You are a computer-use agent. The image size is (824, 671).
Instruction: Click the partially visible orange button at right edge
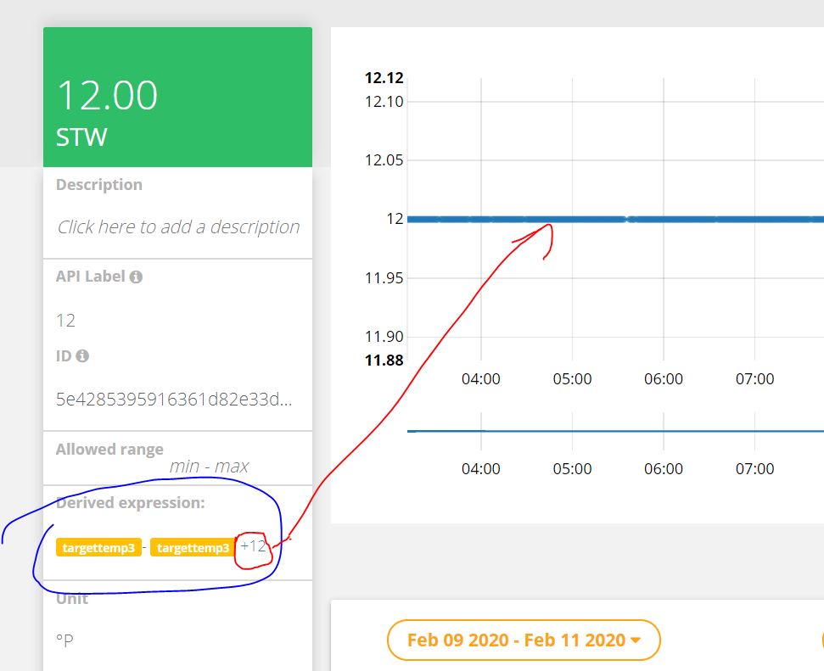click(821, 640)
